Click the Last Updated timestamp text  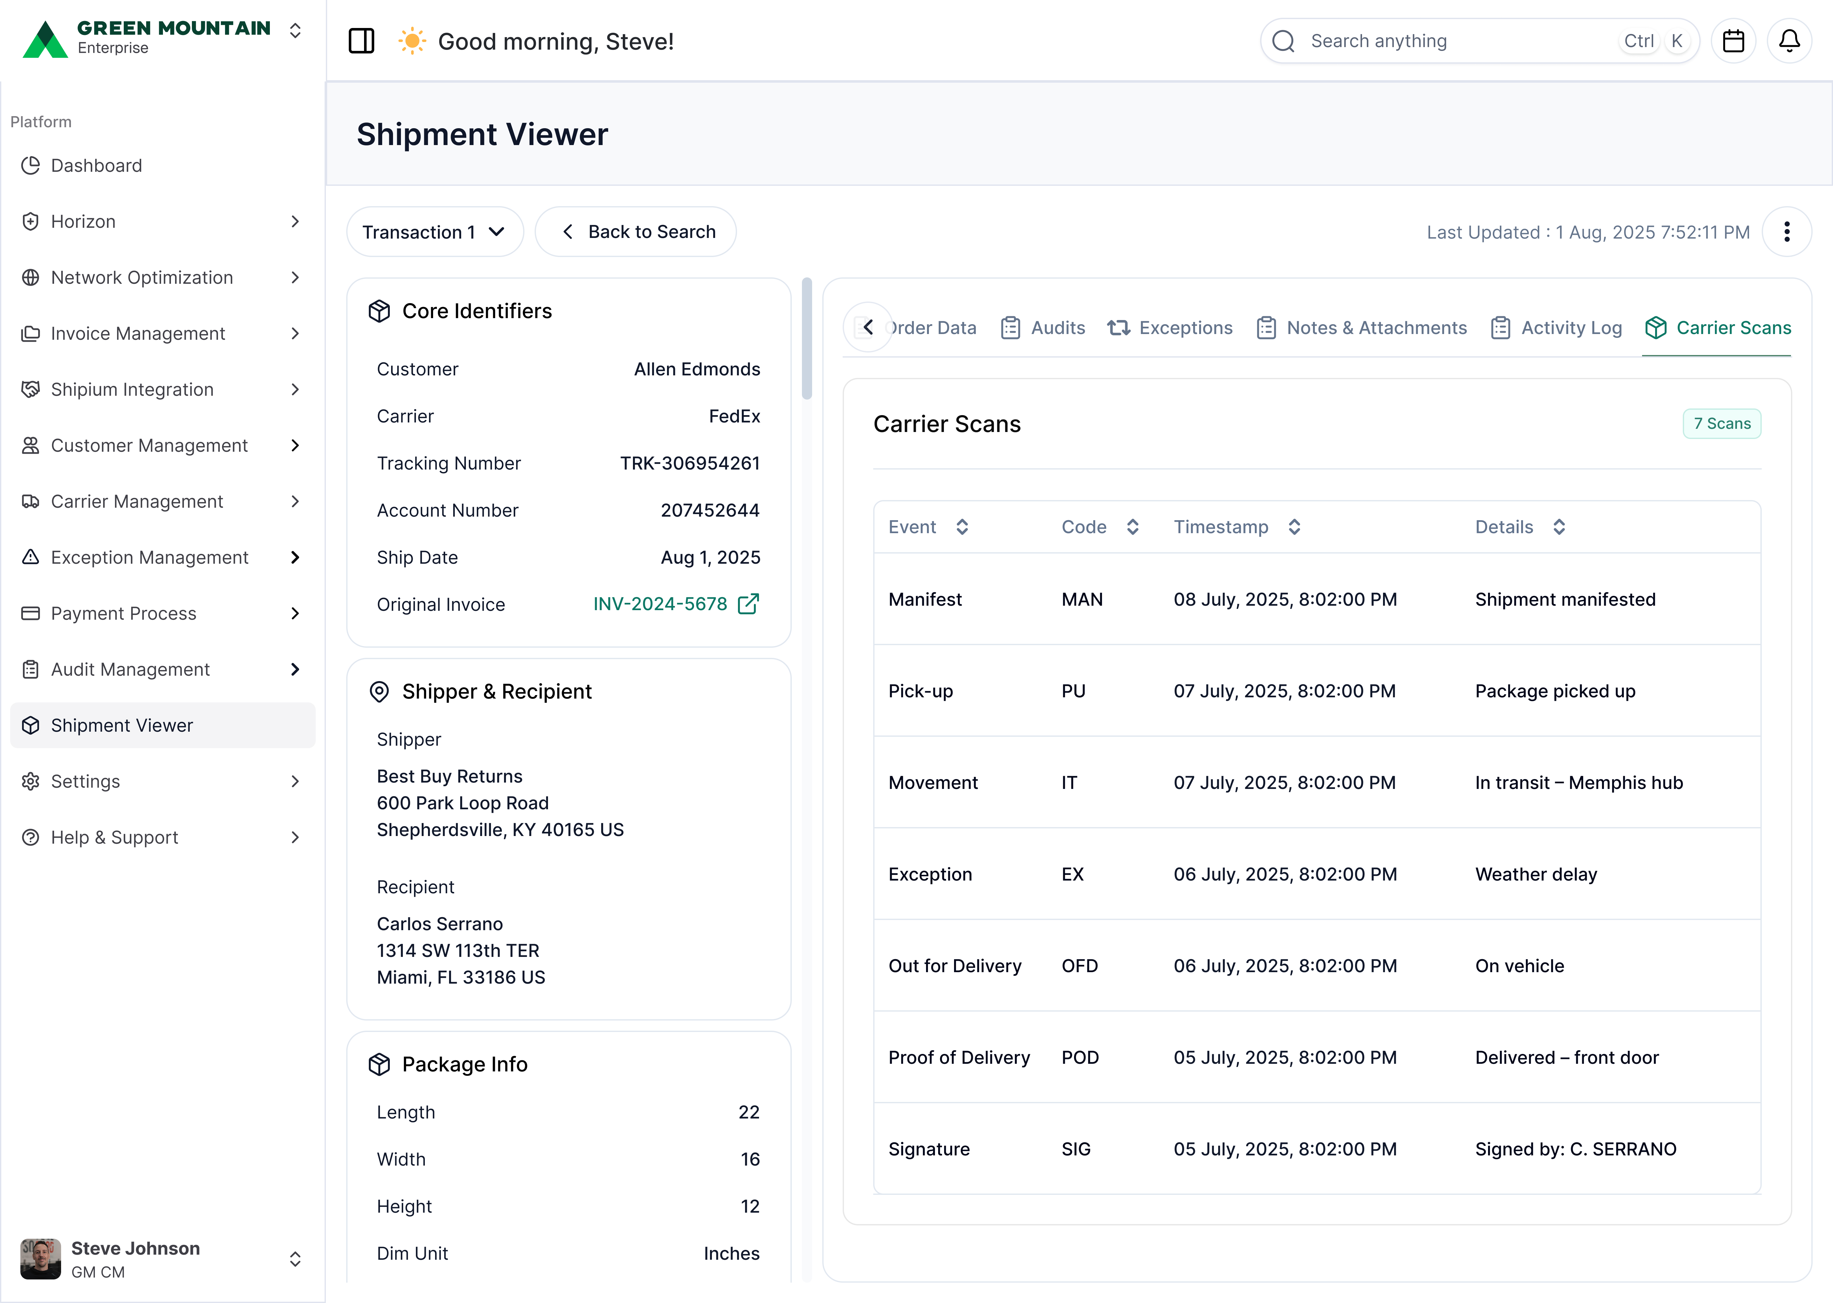(x=1588, y=233)
